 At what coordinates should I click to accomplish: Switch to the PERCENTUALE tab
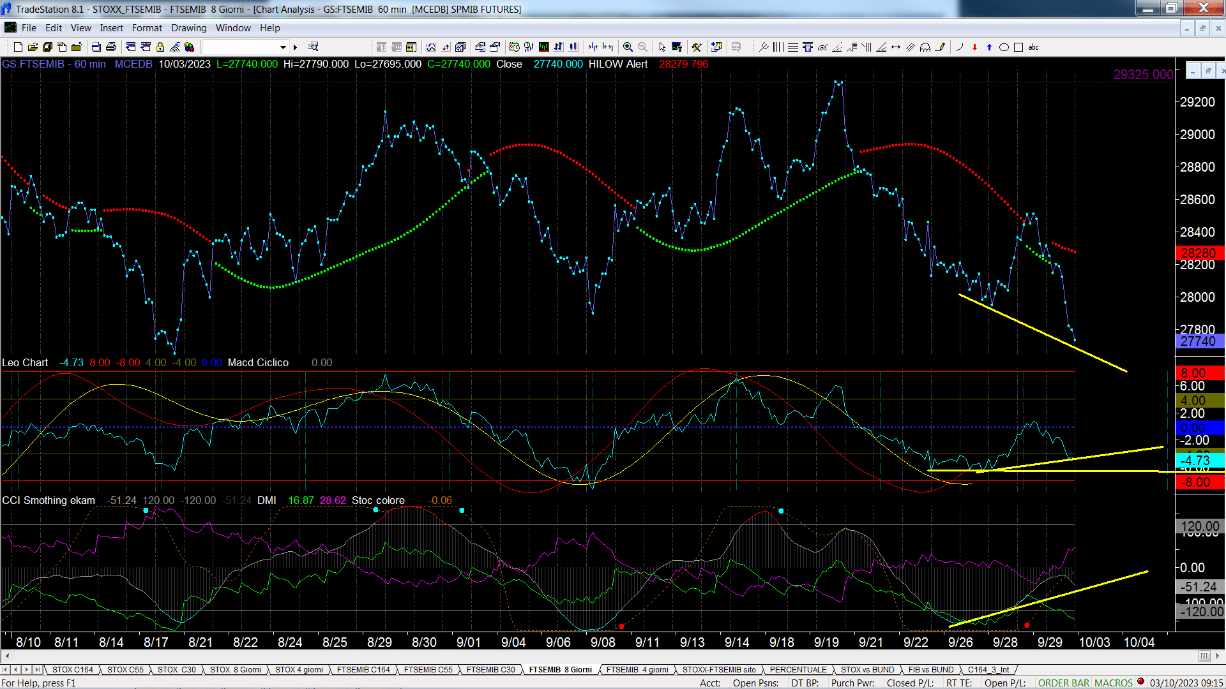[x=798, y=669]
